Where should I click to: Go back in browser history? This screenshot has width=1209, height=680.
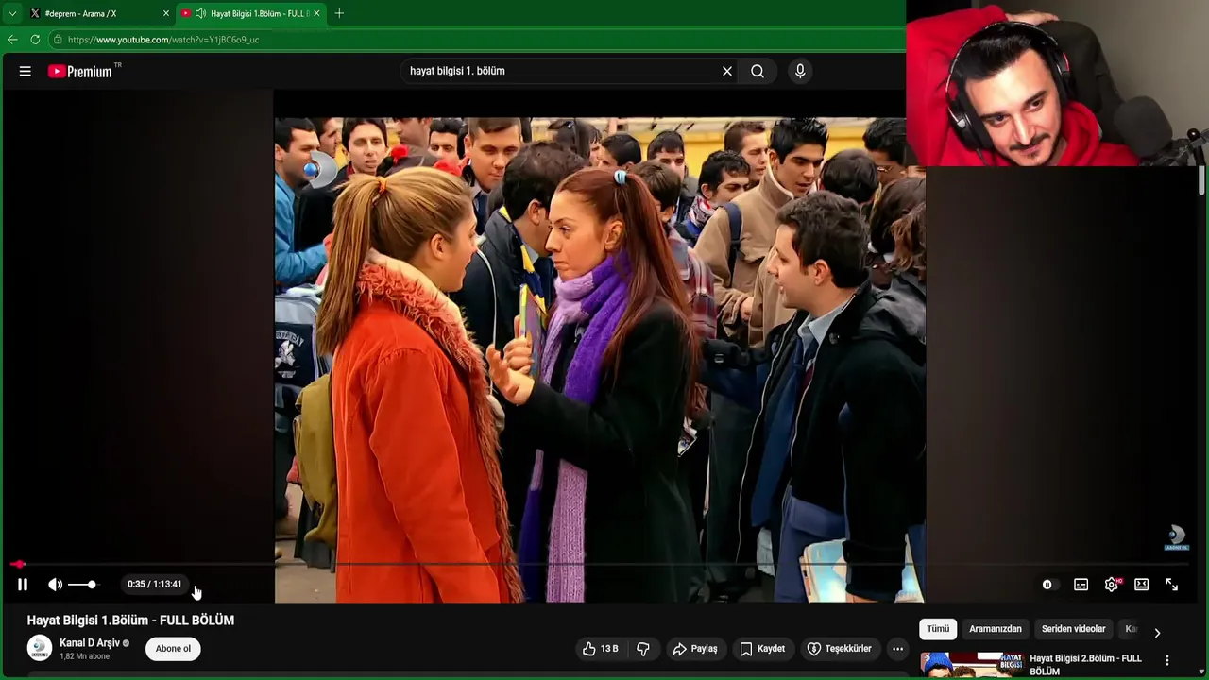12,40
